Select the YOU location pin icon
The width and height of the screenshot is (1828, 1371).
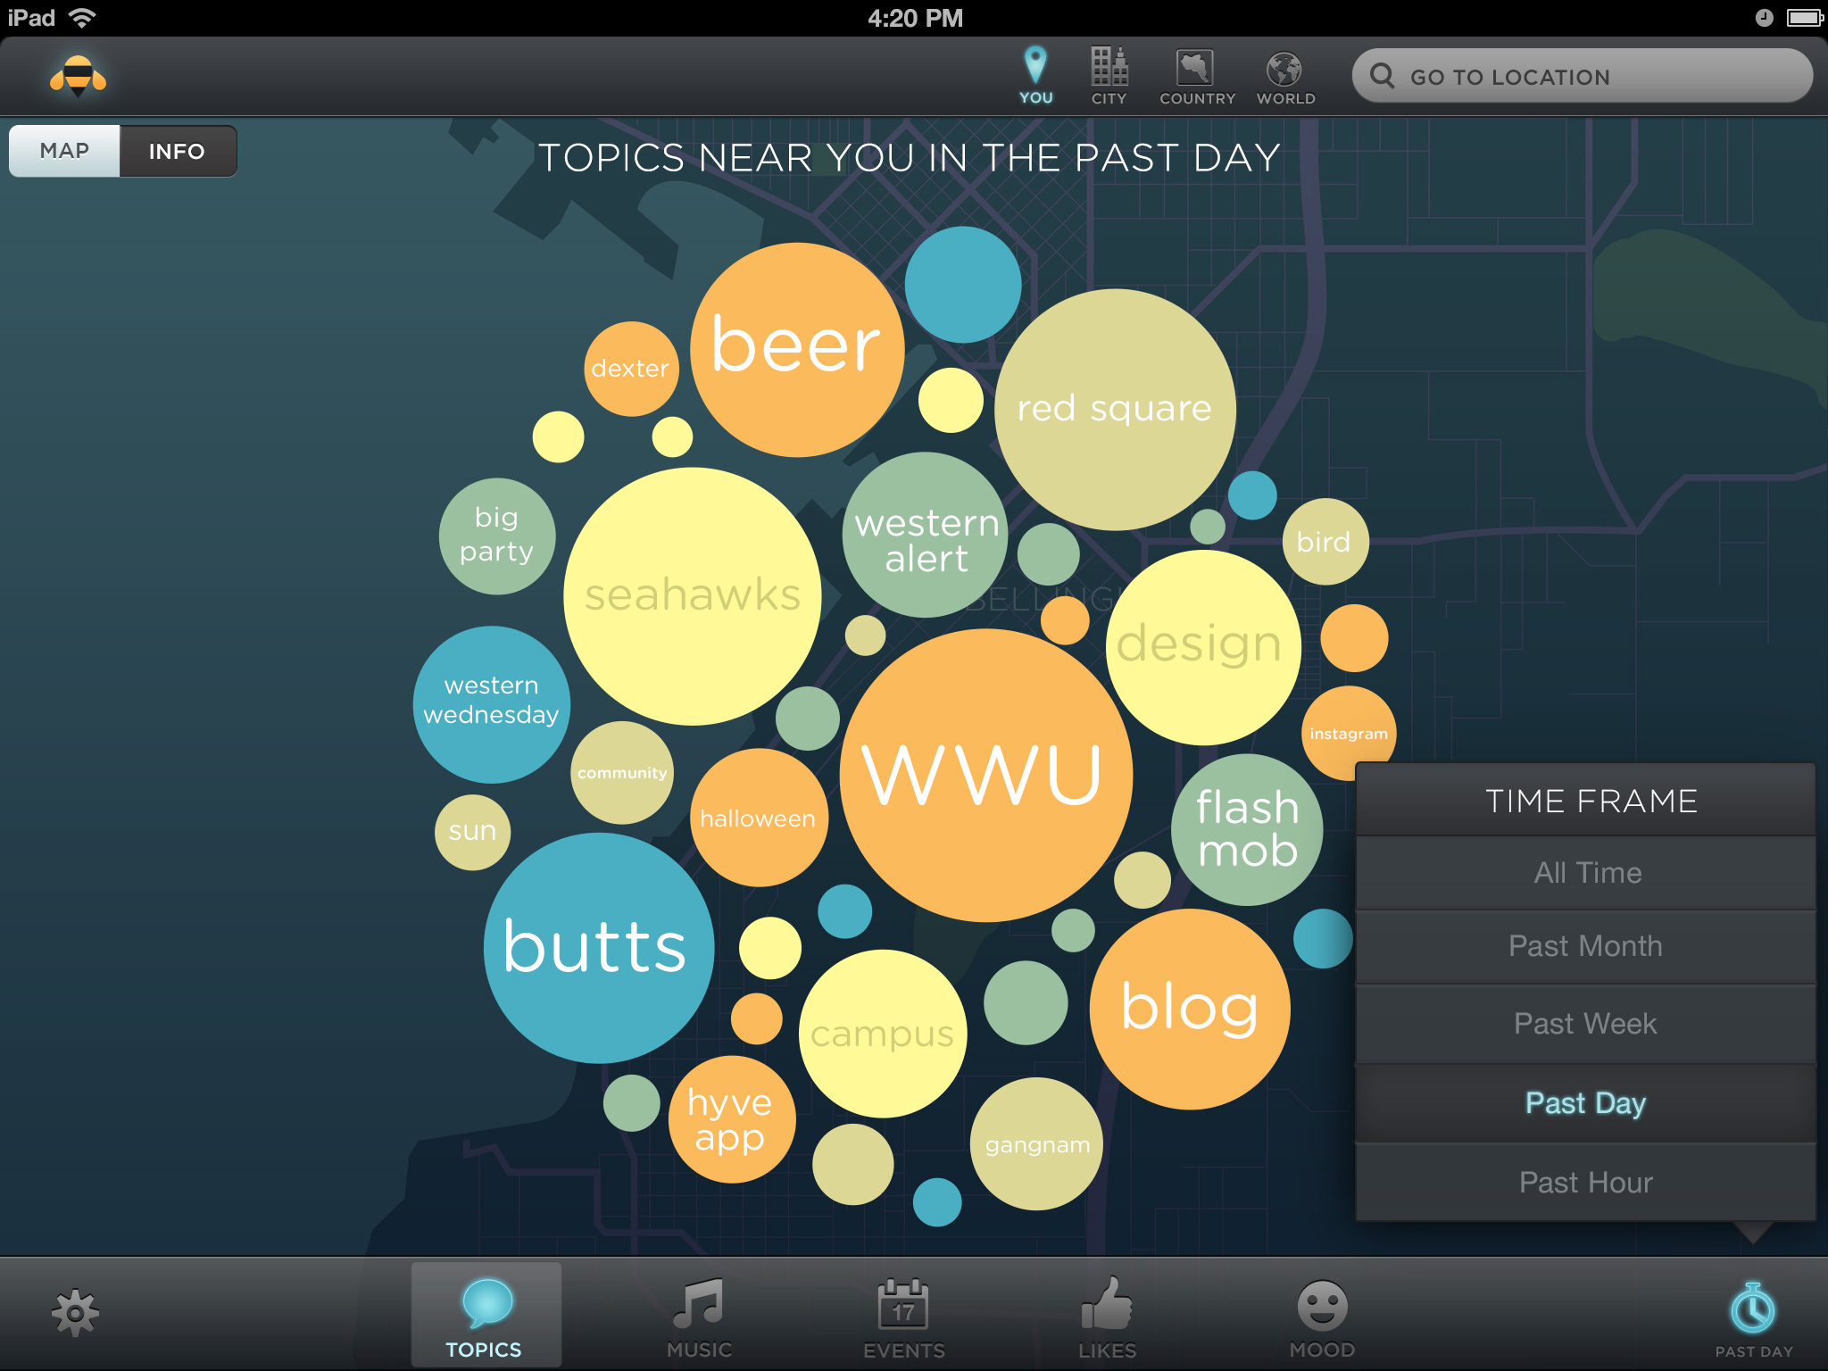pyautogui.click(x=1035, y=66)
